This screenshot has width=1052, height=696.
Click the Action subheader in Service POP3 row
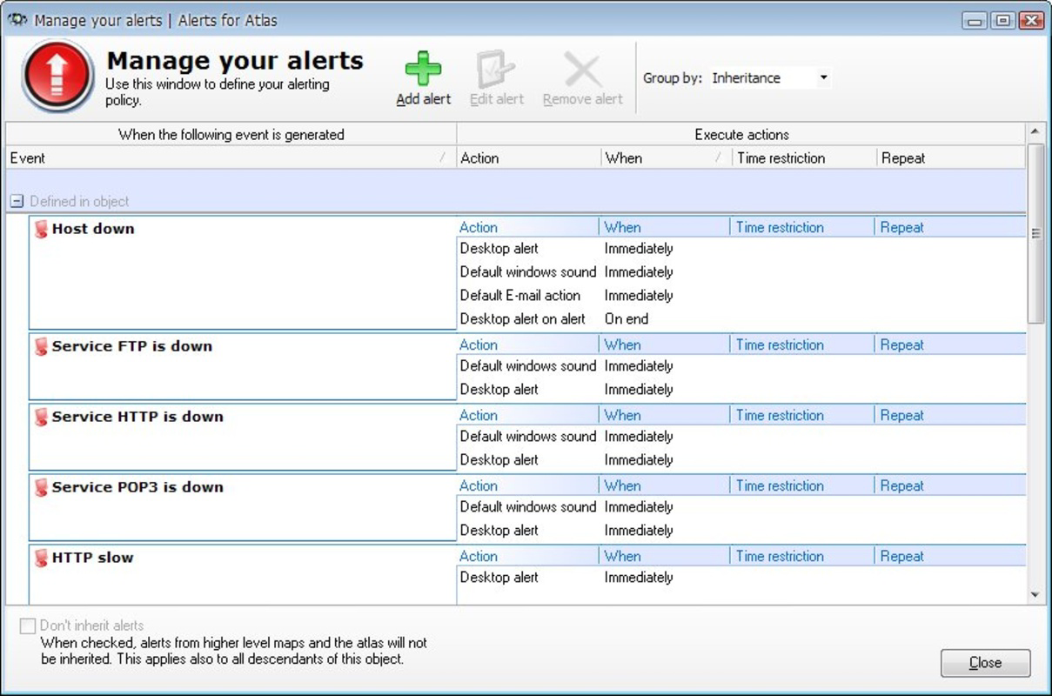[479, 486]
